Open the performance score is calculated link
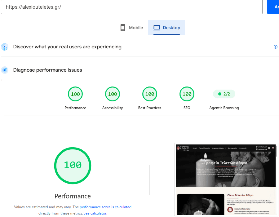Viewport: 279px width, 217px height. 105,207
